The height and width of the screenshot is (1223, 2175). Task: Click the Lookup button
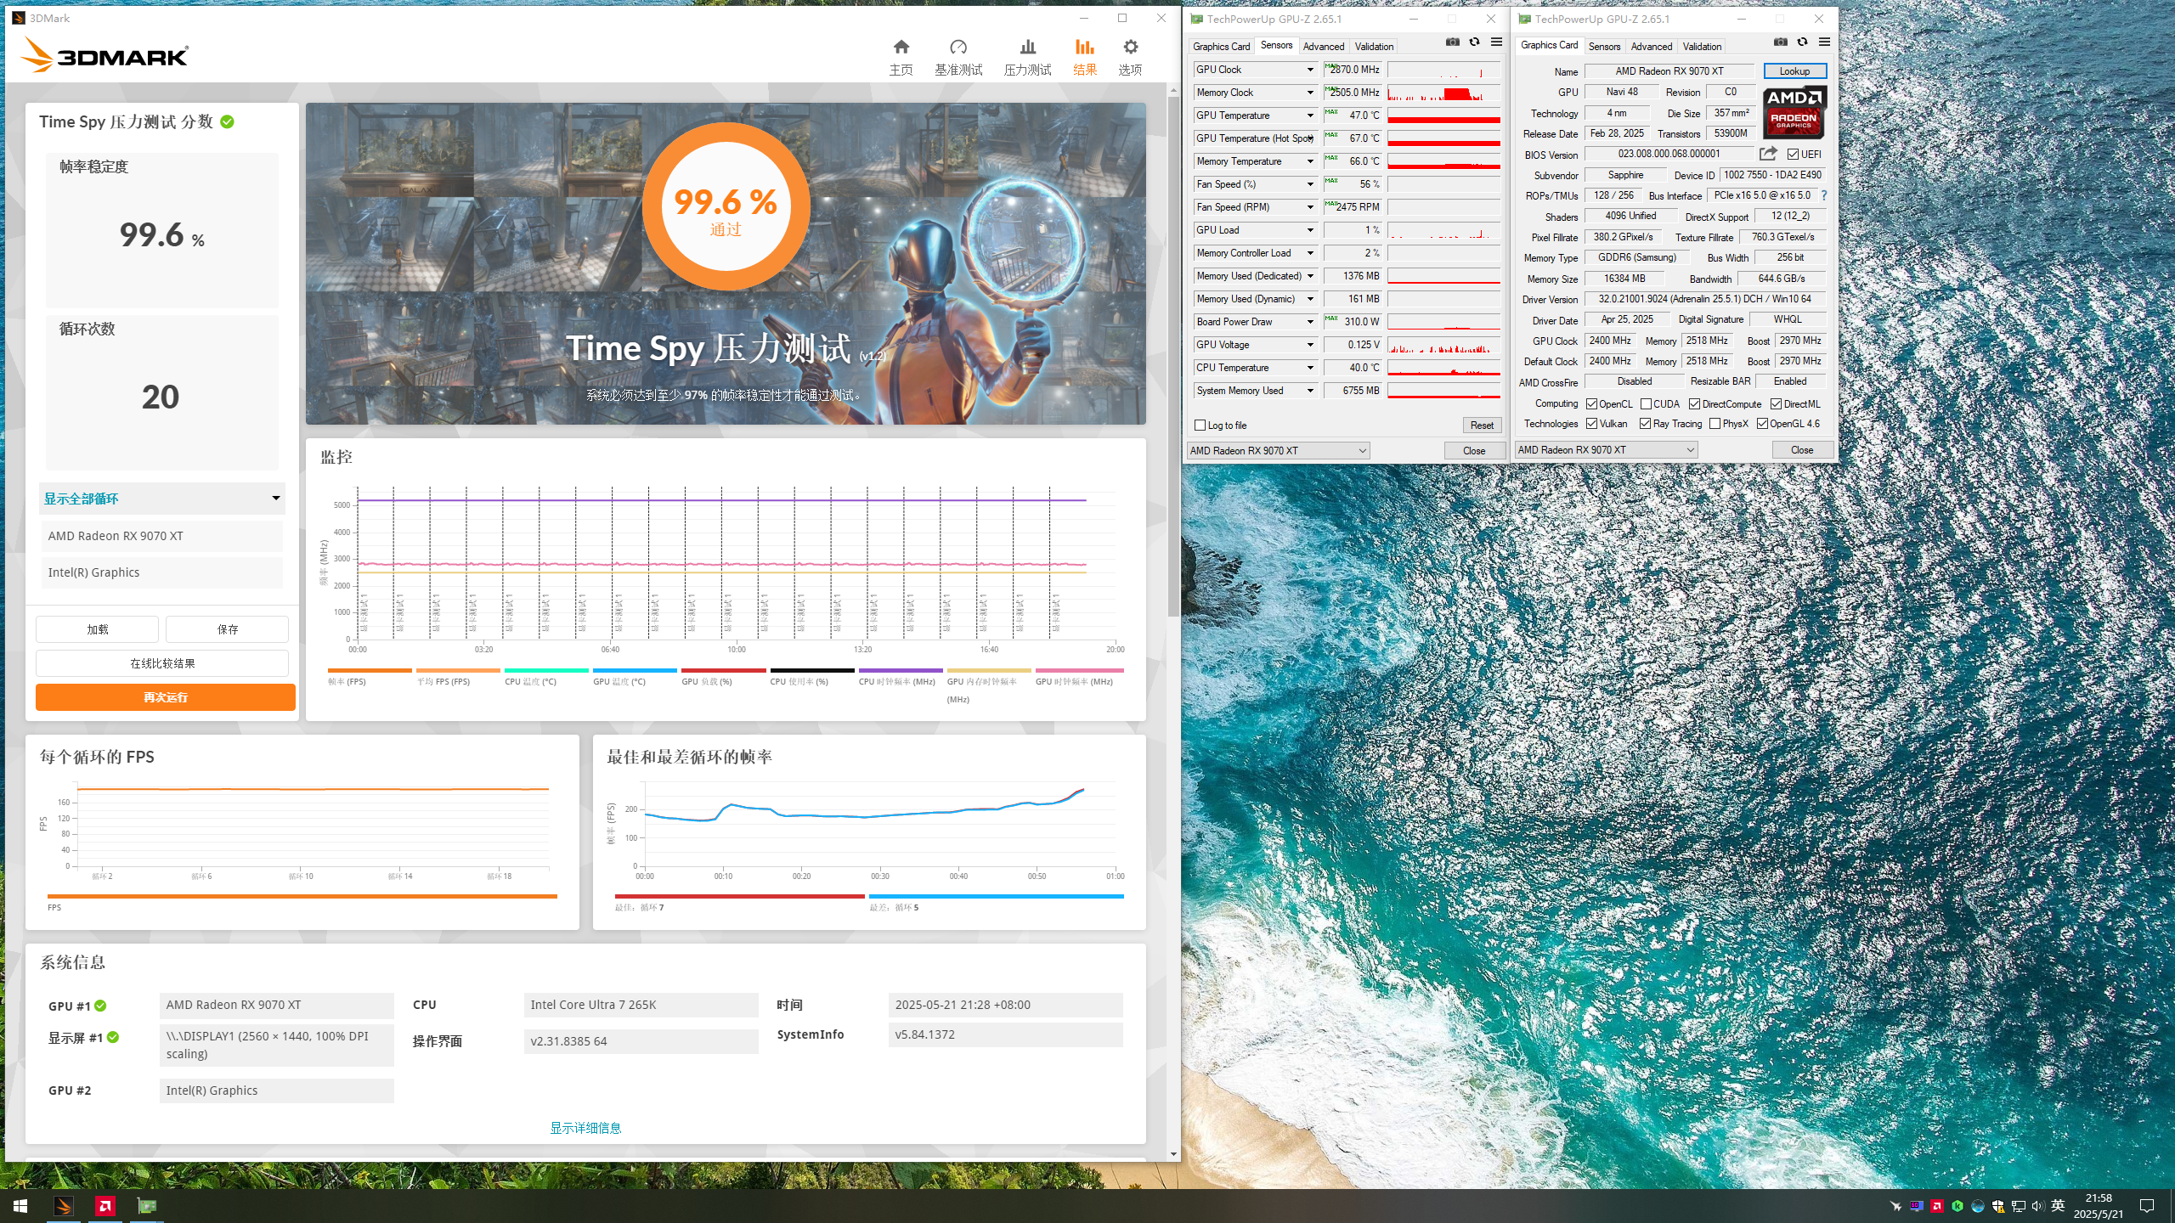tap(1794, 71)
